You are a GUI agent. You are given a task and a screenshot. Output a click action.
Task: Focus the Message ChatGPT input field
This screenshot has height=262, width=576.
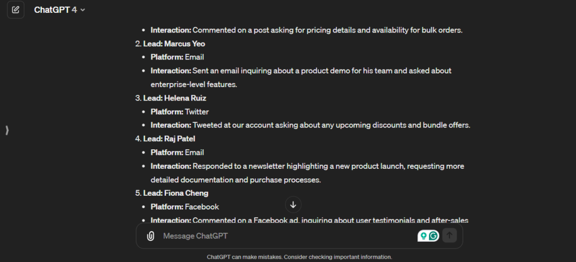click(281, 236)
